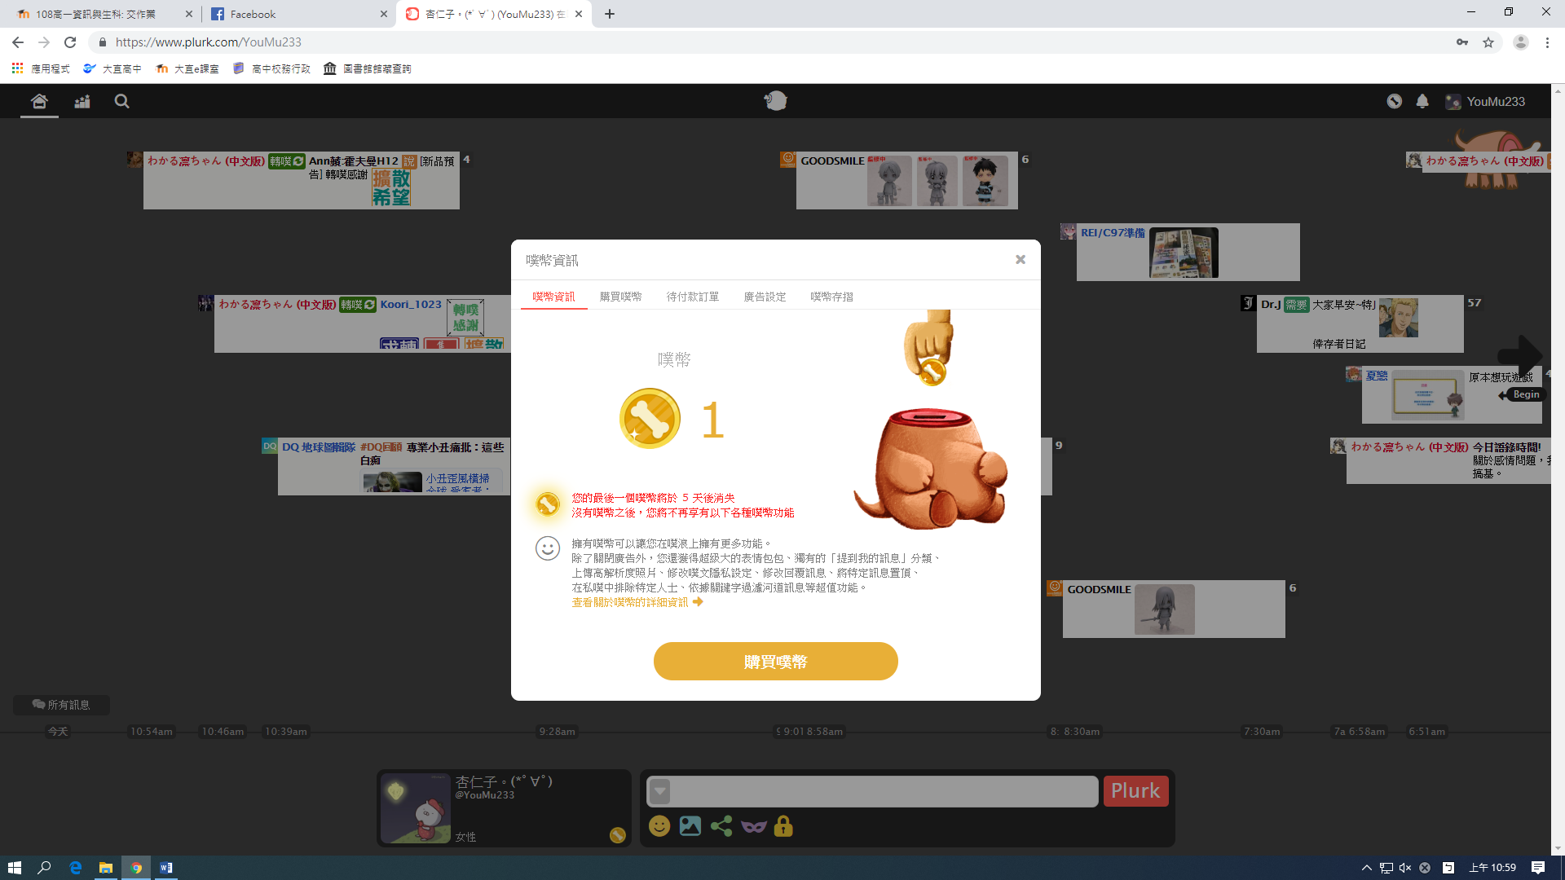Viewport: 1565px width, 880px height.
Task: Click the 所有訊息 filter button
Action: pos(61,705)
